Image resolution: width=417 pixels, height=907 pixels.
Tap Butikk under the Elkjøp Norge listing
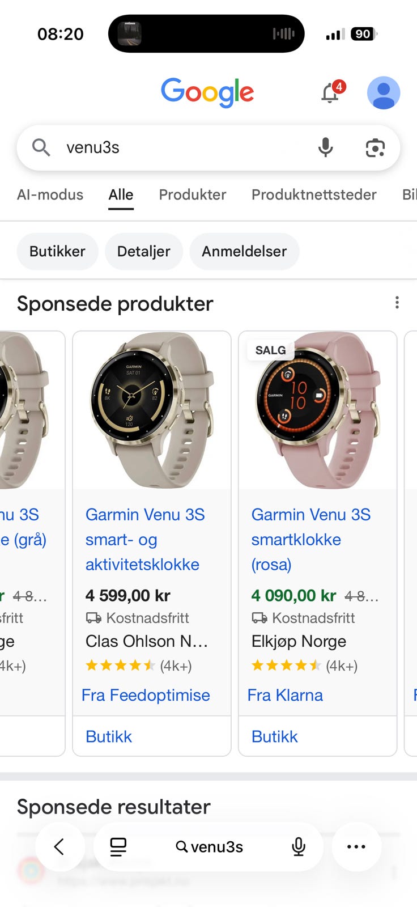[x=274, y=736]
